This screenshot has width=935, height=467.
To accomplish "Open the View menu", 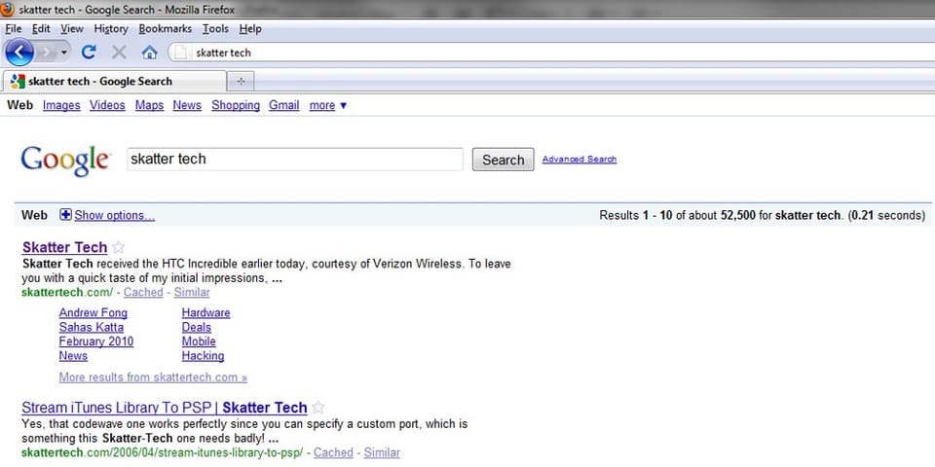I will click(x=72, y=28).
